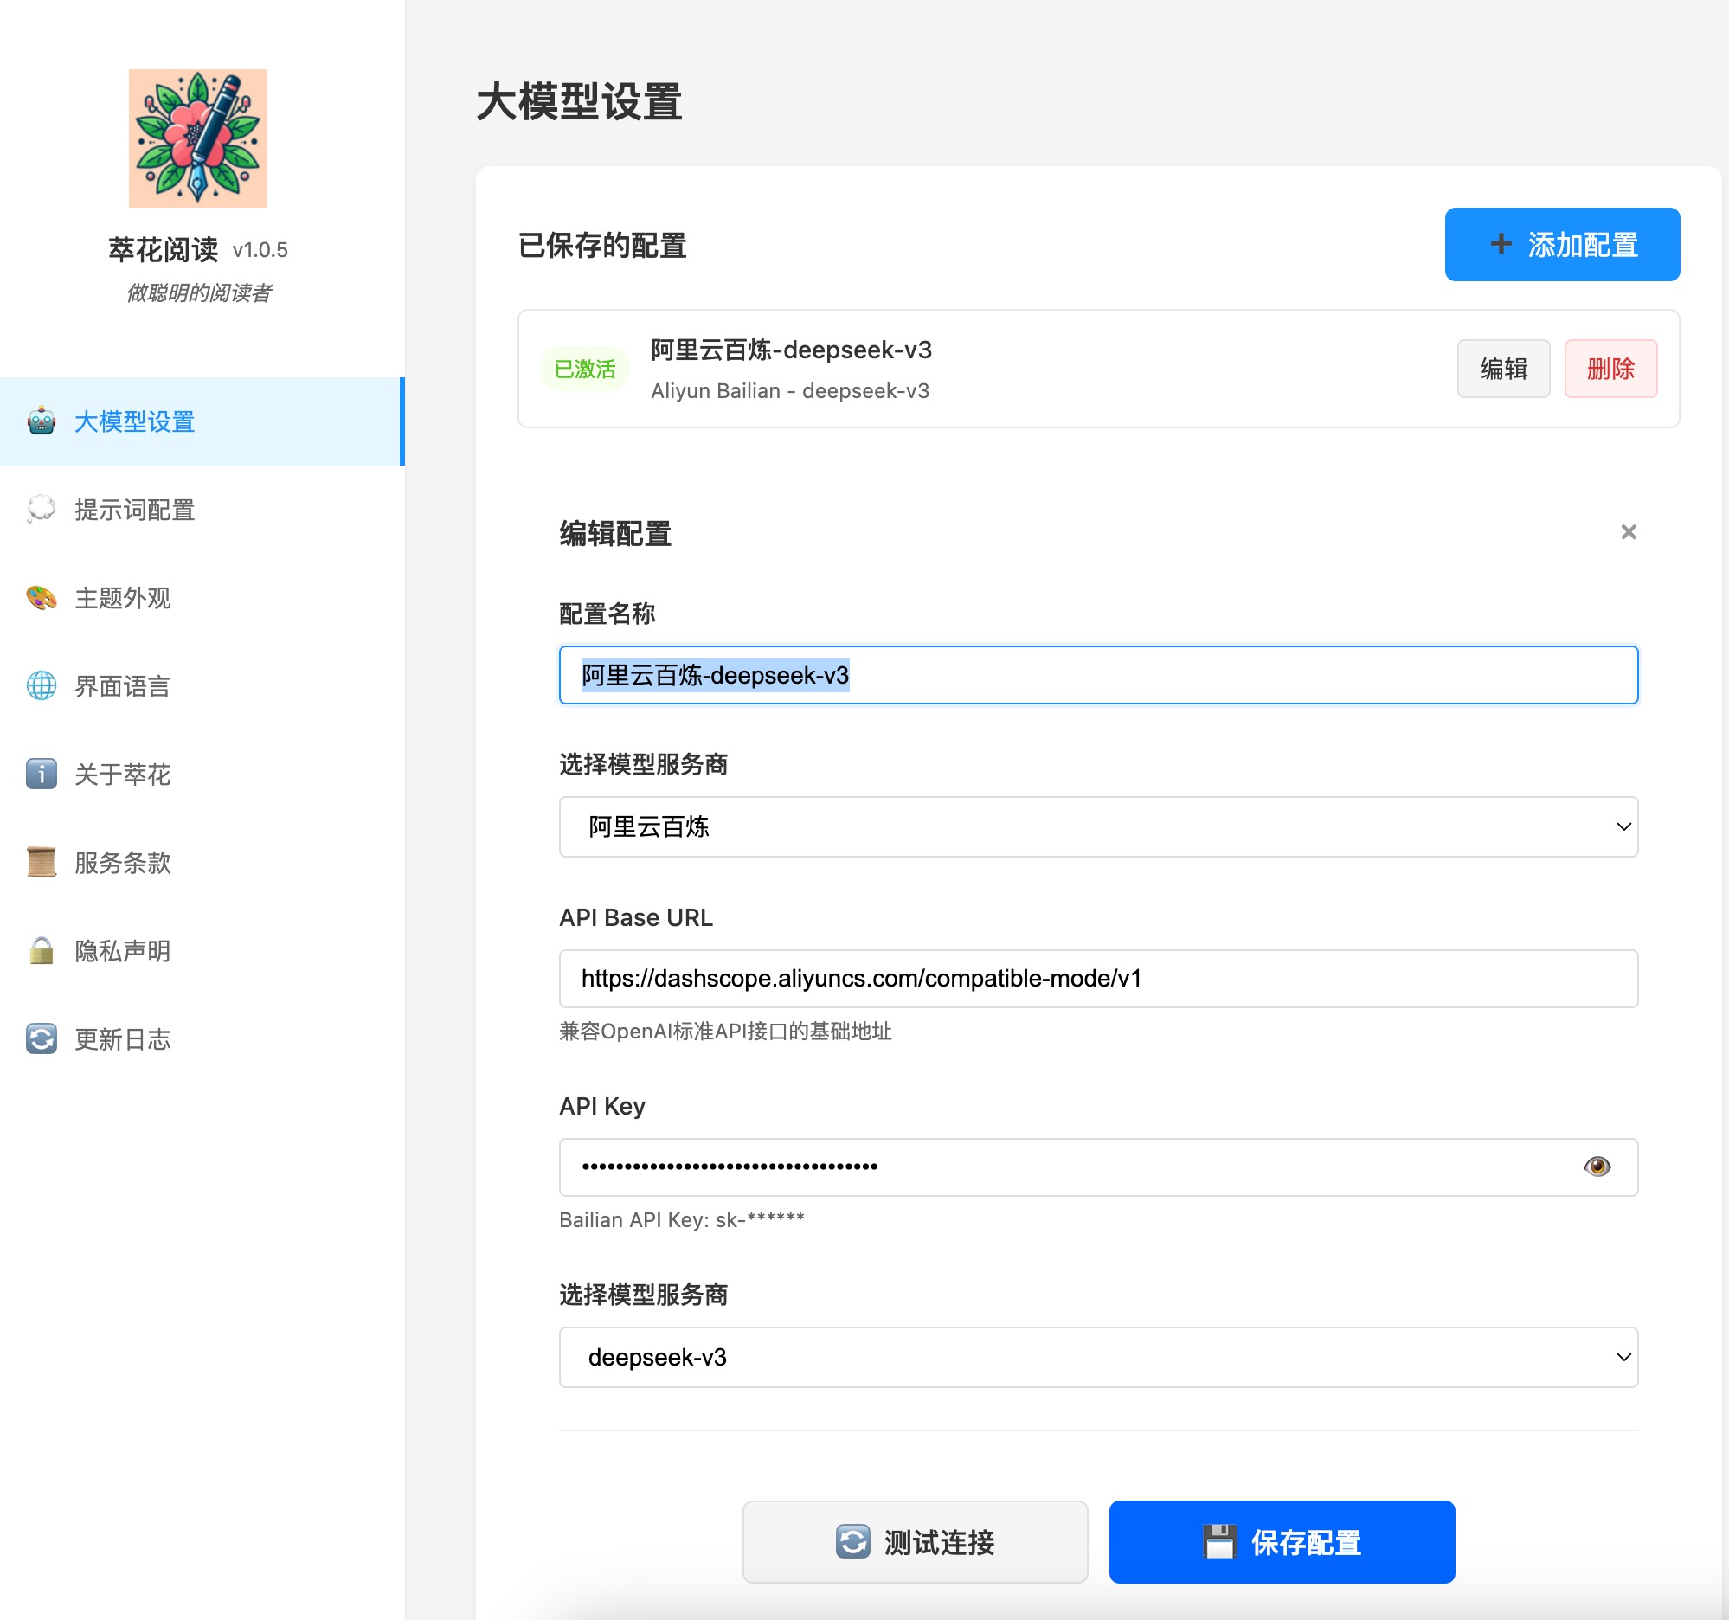Click the info icon for 关于萃花
The width and height of the screenshot is (1729, 1620).
[41, 774]
